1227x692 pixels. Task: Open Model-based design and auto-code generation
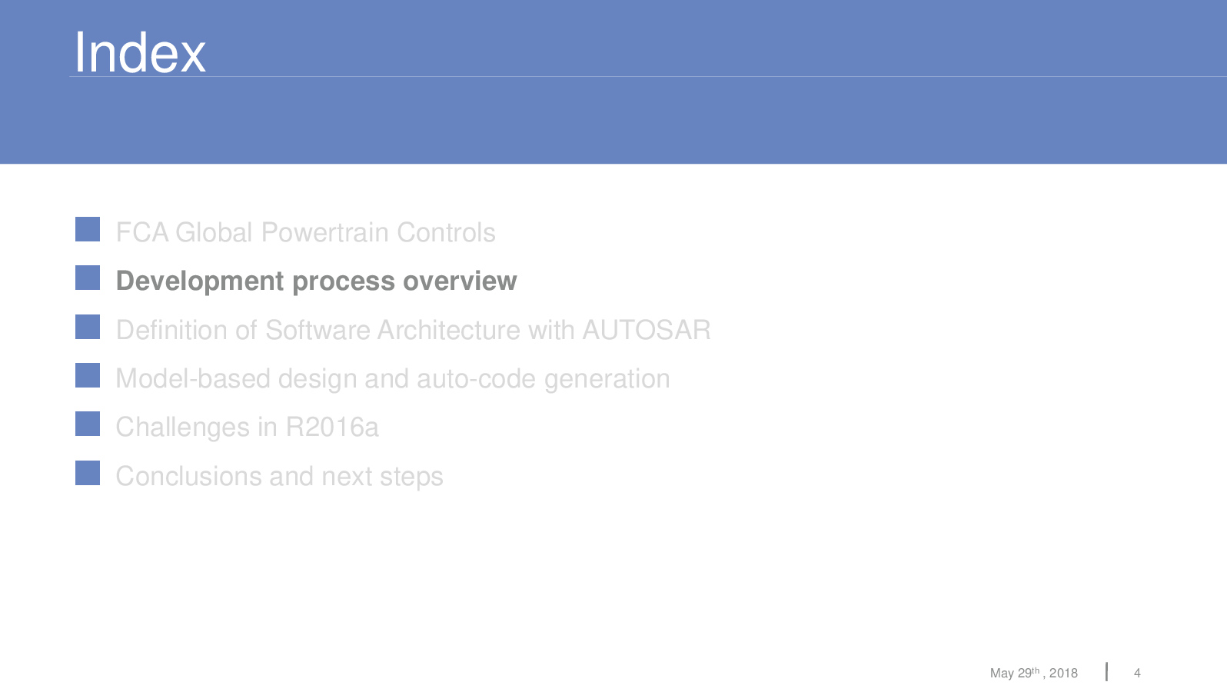pyautogui.click(x=392, y=379)
